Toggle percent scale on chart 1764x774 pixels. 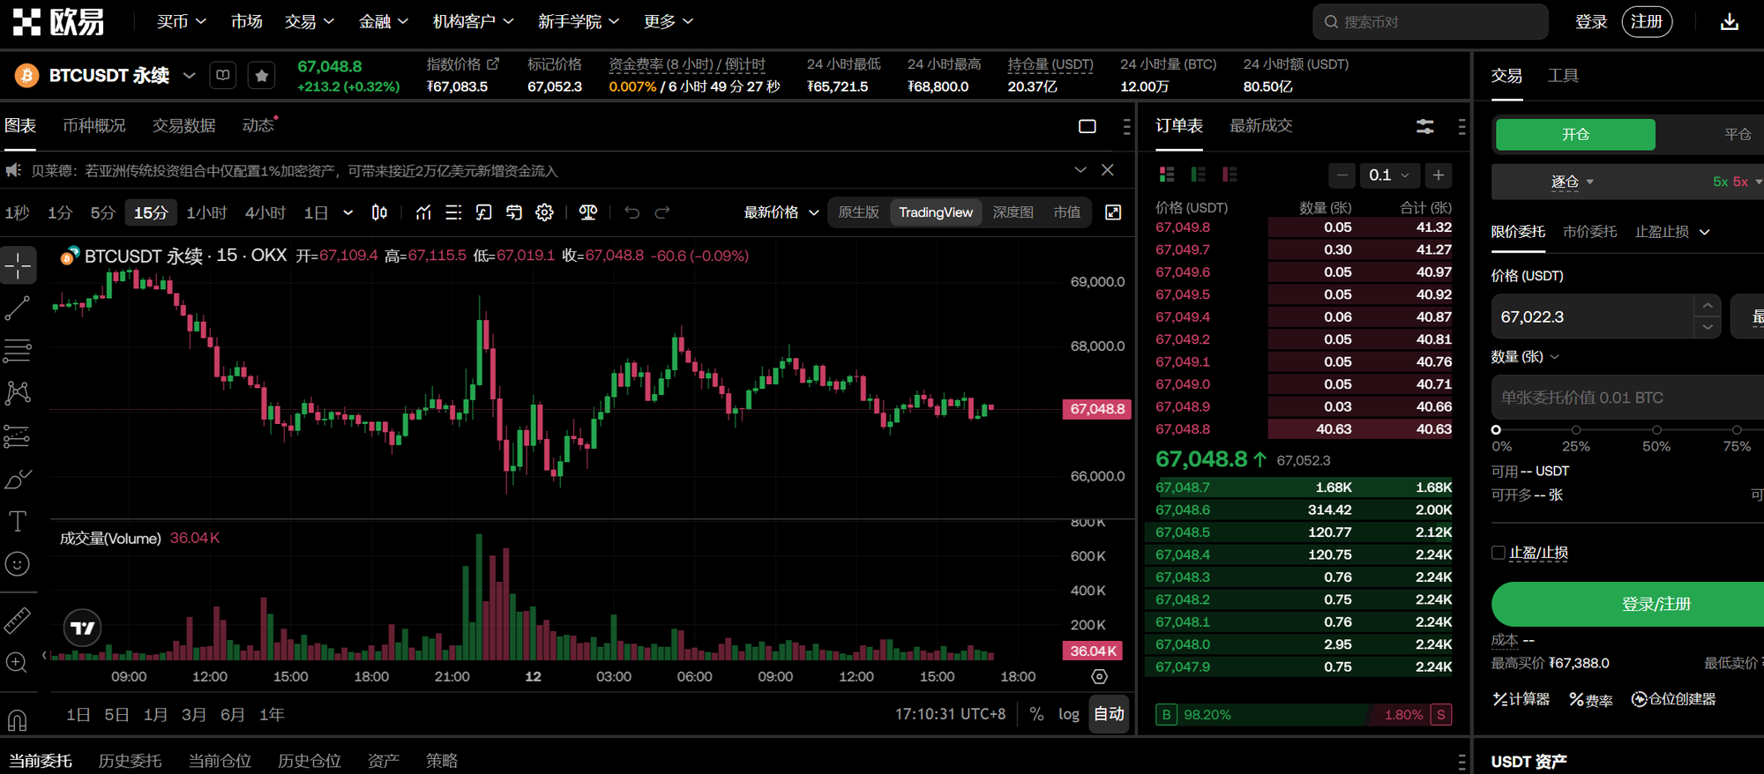[x=1036, y=714]
